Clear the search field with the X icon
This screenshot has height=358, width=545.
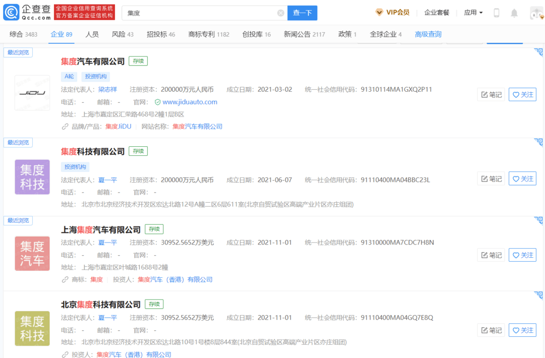click(281, 13)
